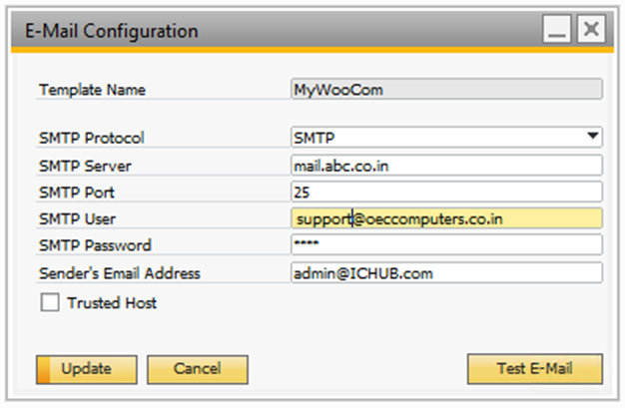Click the Trusted Host label text

coord(112,302)
